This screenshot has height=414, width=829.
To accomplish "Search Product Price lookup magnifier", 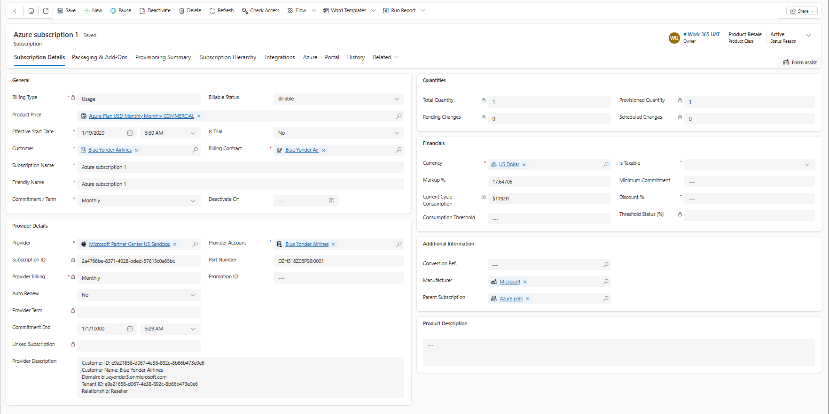I will (x=399, y=116).
